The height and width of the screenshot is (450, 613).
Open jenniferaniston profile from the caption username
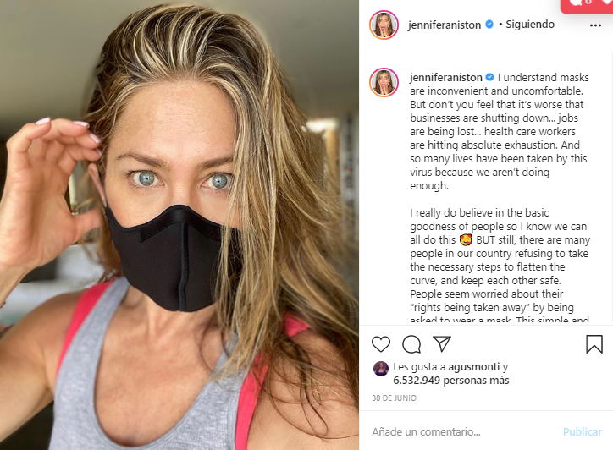pyautogui.click(x=446, y=77)
